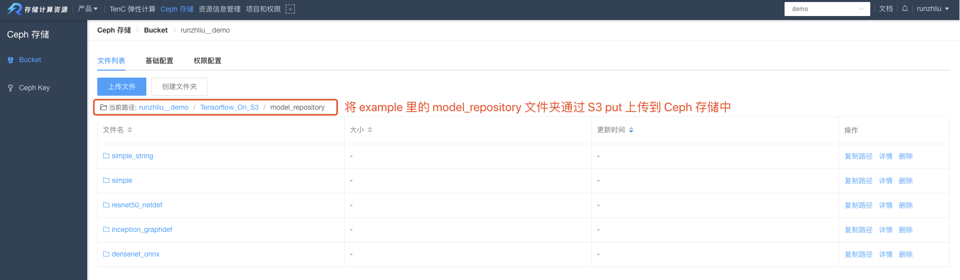This screenshot has width=960, height=280.
Task: Switch to the 权限配置 tab
Action: (208, 61)
